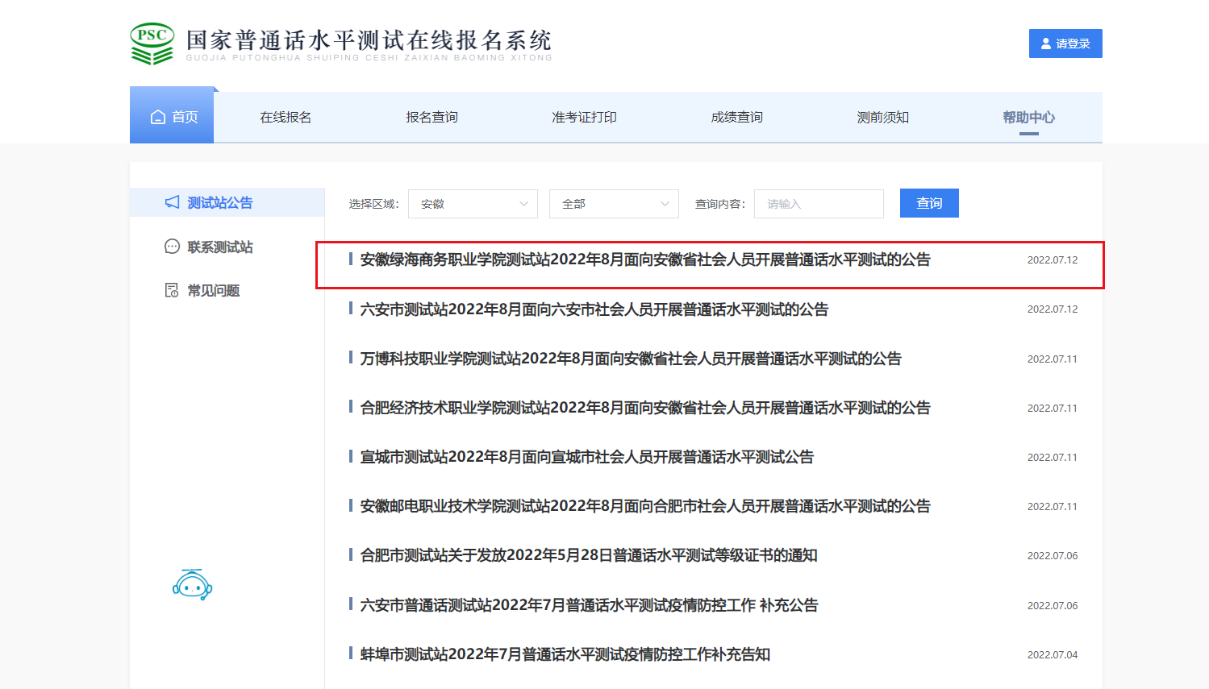Open the 帮助中心 menu item
1209x689 pixels.
[x=1028, y=117]
